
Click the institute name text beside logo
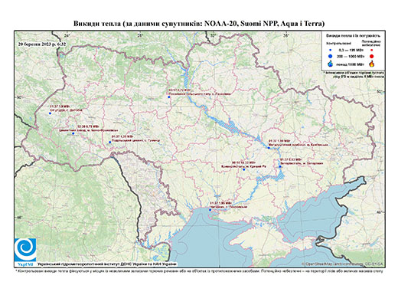coord(107,264)
